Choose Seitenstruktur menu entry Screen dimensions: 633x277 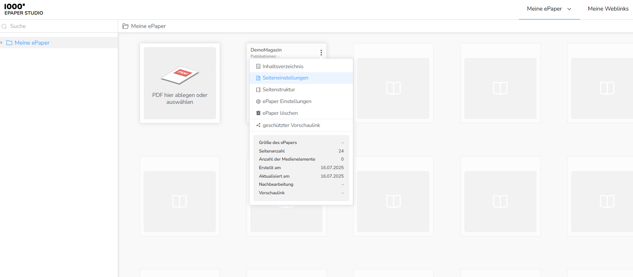(x=301, y=90)
